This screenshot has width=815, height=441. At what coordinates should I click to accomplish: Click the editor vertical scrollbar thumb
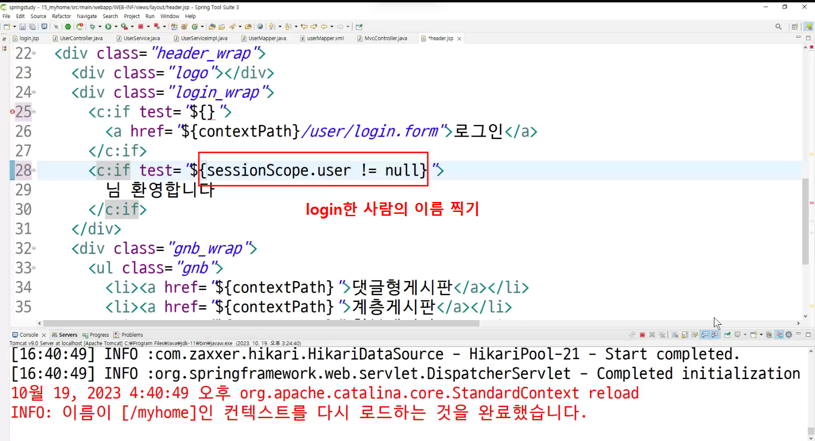coord(805,221)
